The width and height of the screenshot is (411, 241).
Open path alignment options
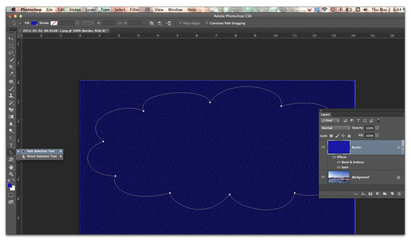pyautogui.click(x=160, y=23)
